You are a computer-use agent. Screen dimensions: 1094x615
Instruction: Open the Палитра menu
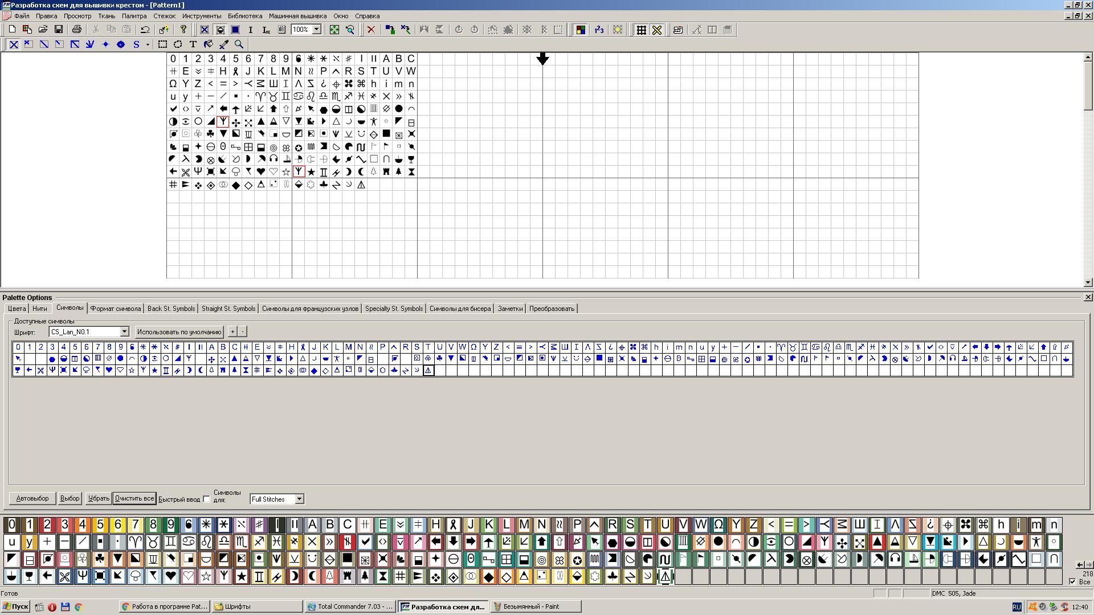click(134, 16)
